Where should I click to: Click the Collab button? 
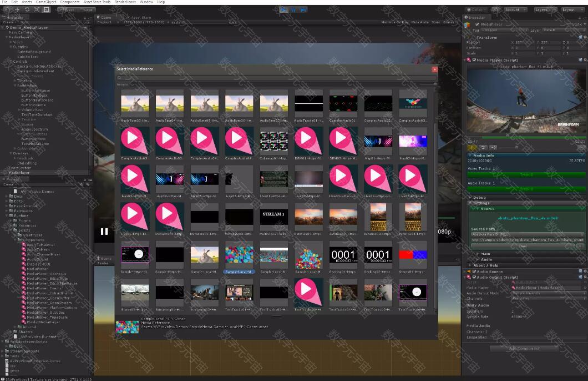(x=476, y=9)
